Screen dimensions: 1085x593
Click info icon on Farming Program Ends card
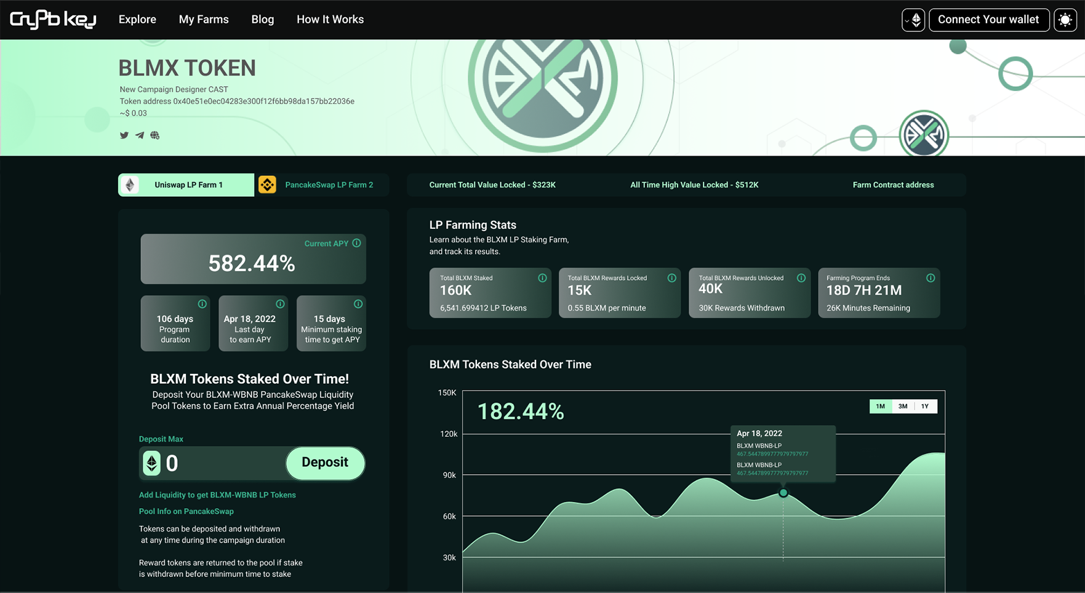tap(931, 278)
